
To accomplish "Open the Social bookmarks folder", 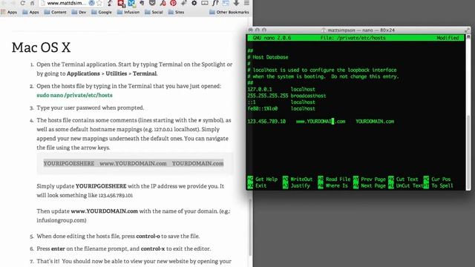I will point(154,12).
